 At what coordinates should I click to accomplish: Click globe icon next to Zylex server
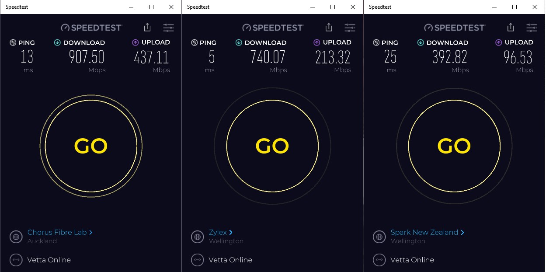[198, 237]
